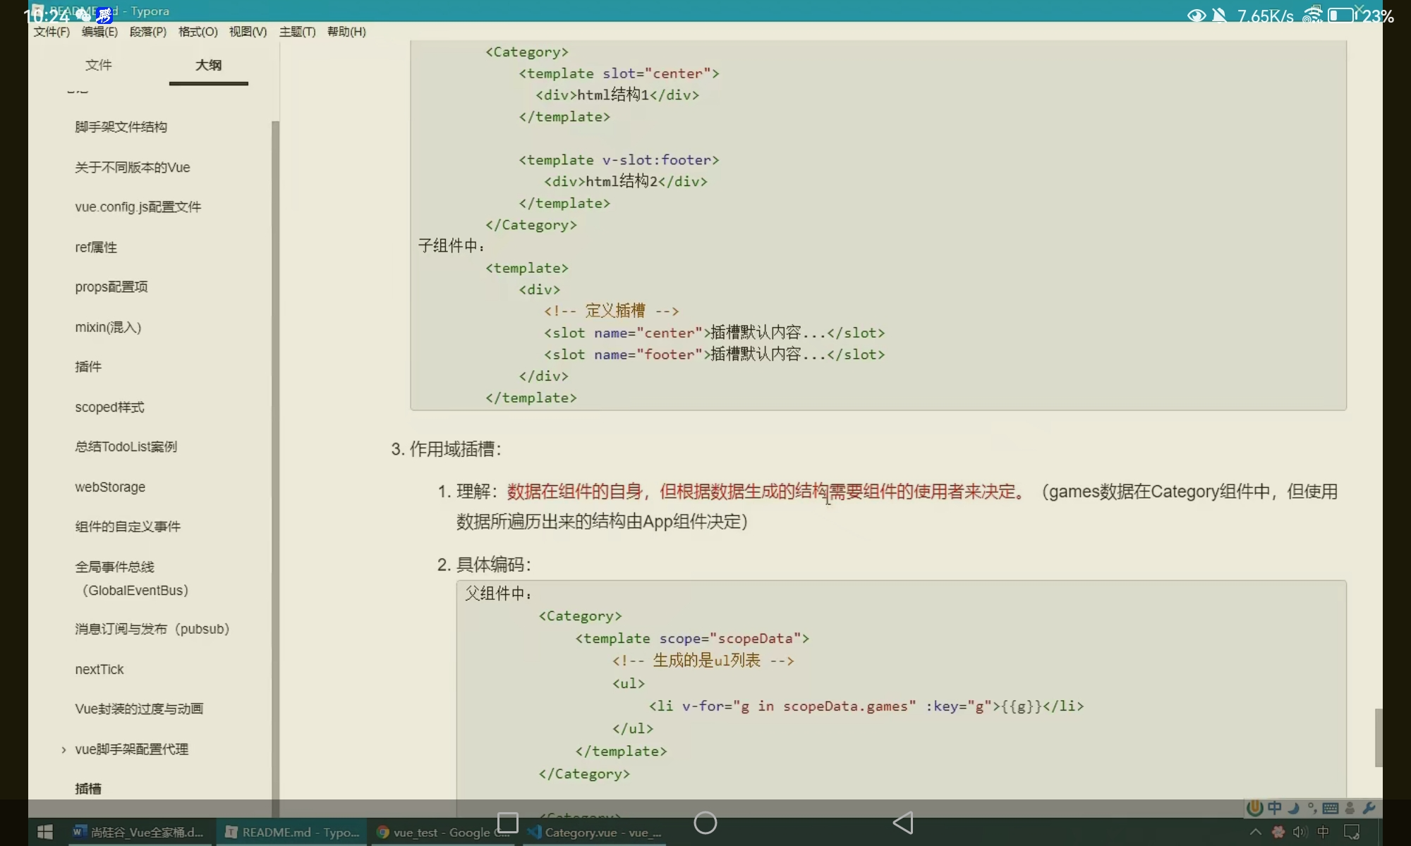
Task: Open Windows notification center icon
Action: 1352,832
